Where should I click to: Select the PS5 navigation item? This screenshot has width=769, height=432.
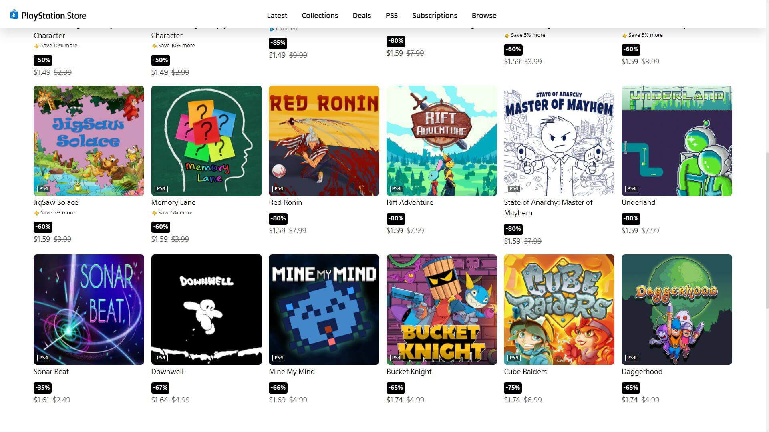pyautogui.click(x=391, y=15)
